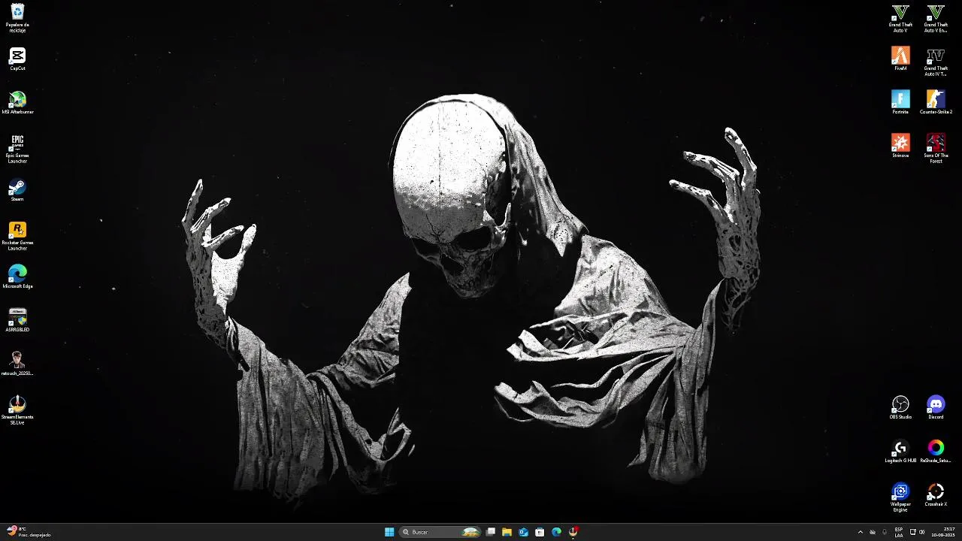Image resolution: width=962 pixels, height=541 pixels.
Task: Open Outlook from the taskbar
Action: (524, 532)
